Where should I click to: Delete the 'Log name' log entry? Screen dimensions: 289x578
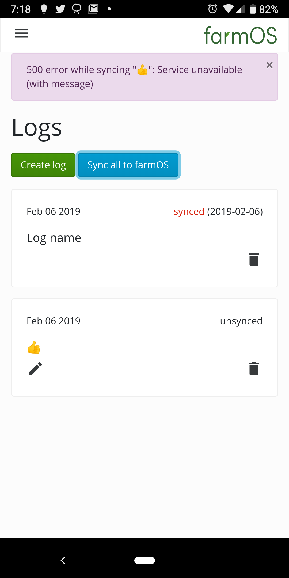pos(254,259)
